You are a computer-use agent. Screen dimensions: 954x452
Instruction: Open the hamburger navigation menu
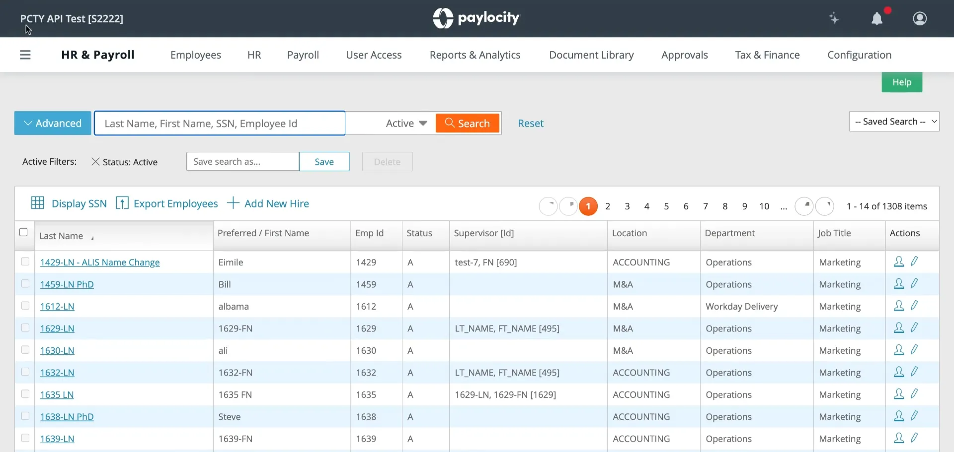(25, 55)
